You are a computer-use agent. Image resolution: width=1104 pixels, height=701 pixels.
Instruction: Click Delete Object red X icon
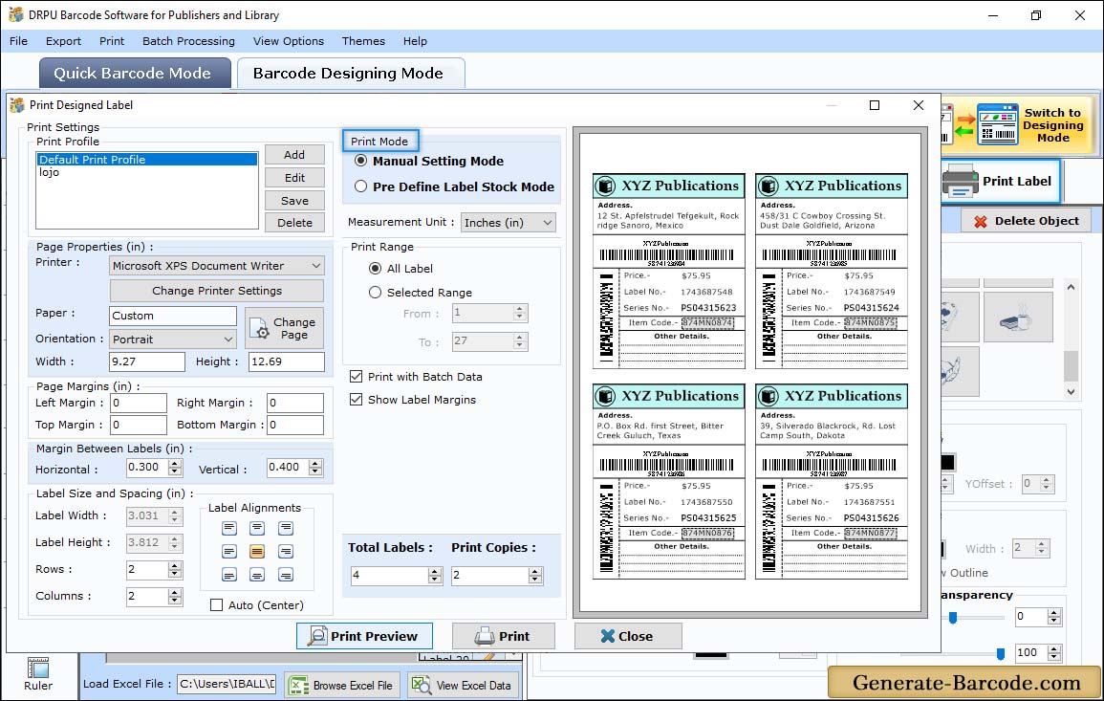tap(980, 221)
